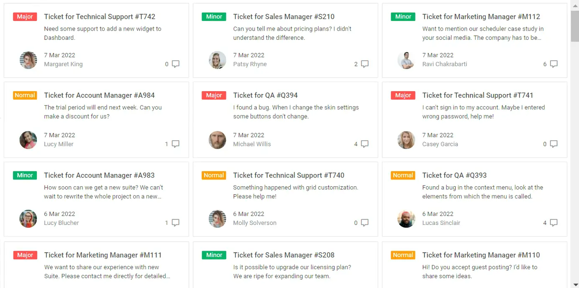Click the Normal badge on ticket #A984

click(x=25, y=95)
